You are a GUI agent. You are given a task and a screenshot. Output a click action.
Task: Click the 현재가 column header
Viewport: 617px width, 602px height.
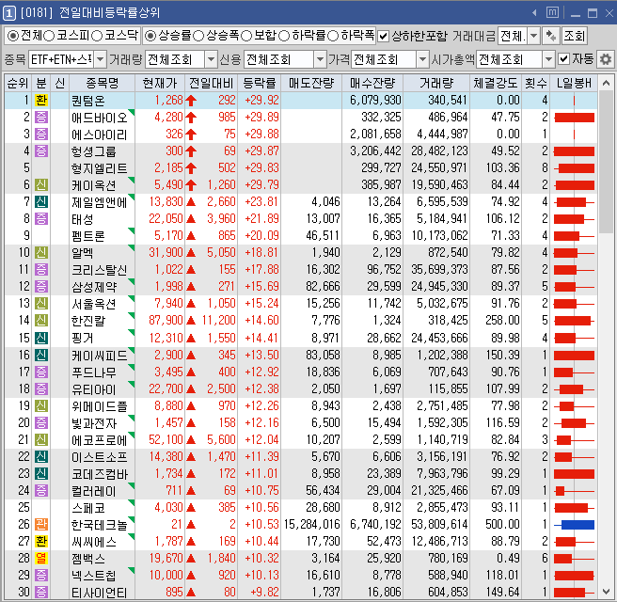(x=160, y=83)
